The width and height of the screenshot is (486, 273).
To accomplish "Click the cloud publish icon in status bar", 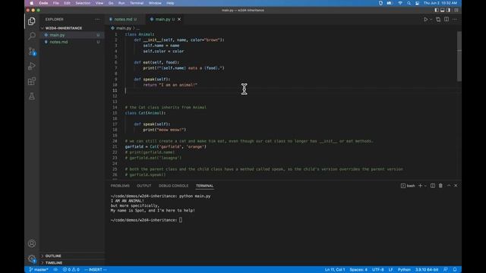I will 55,270.
